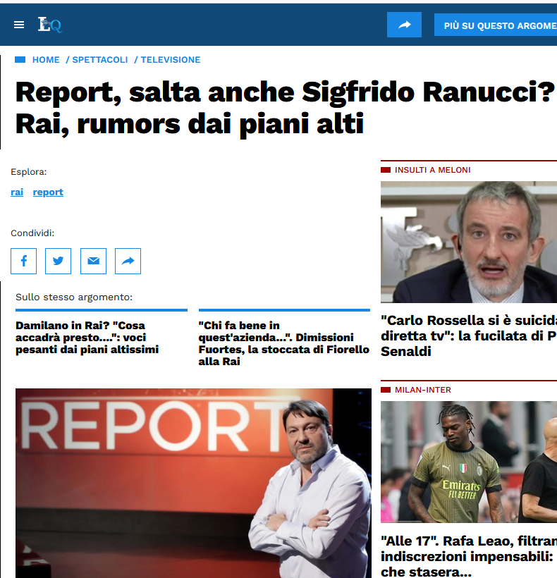Click the grey-bearded man thumbnail
This screenshot has height=578, width=557.
(469, 242)
